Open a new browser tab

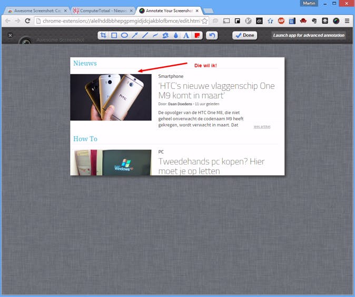click(x=208, y=11)
